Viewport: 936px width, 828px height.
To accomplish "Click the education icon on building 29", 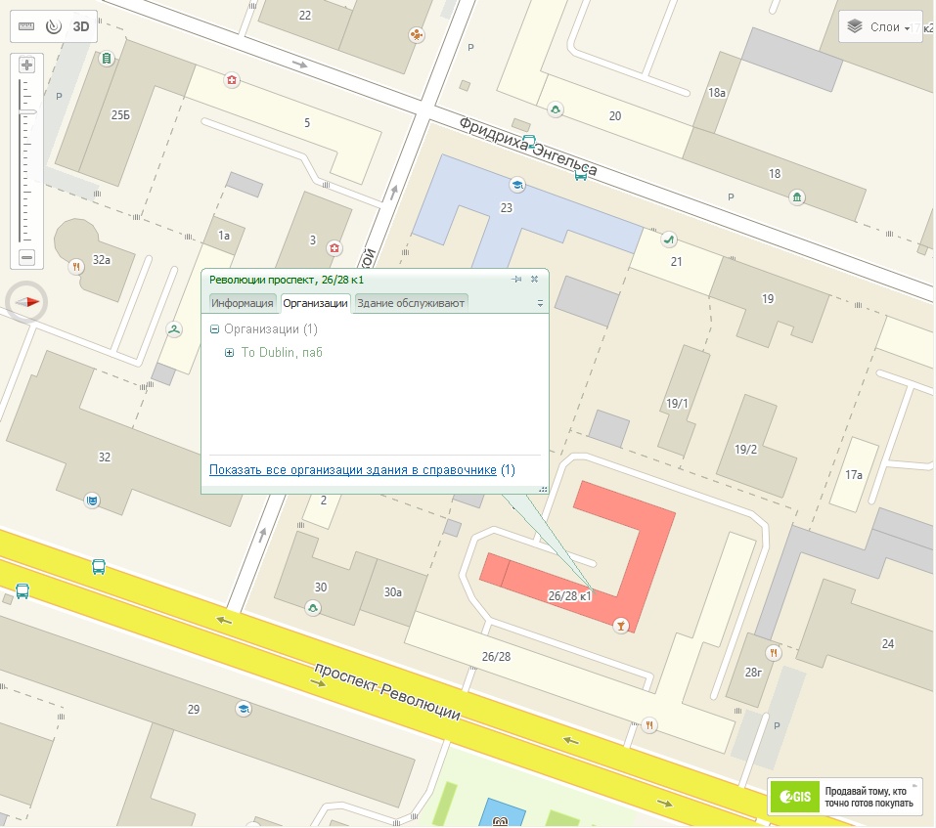I will [244, 709].
